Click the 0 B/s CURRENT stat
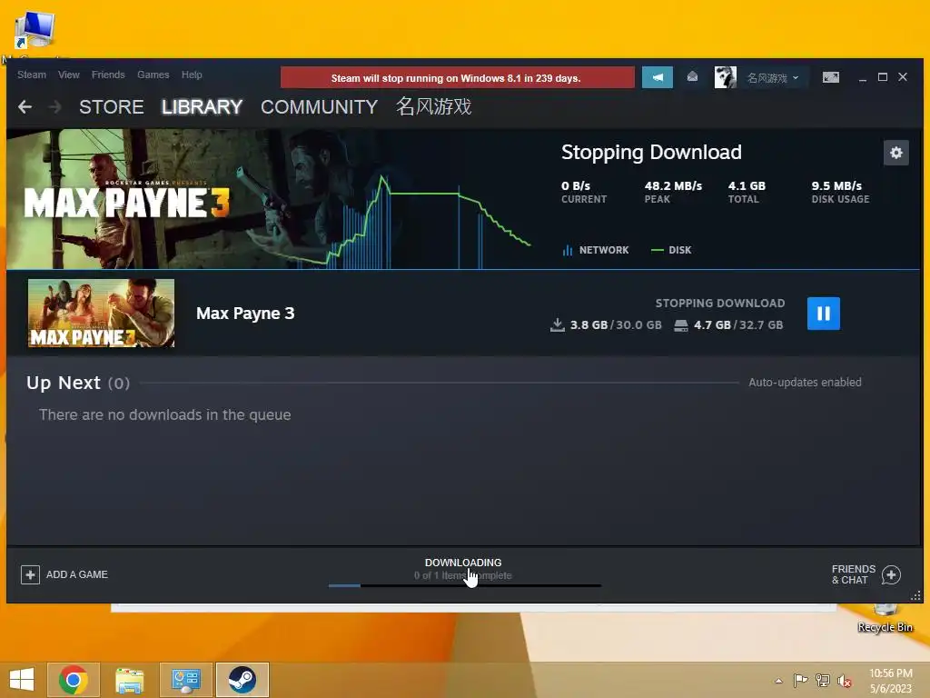This screenshot has width=930, height=698. pyautogui.click(x=584, y=192)
